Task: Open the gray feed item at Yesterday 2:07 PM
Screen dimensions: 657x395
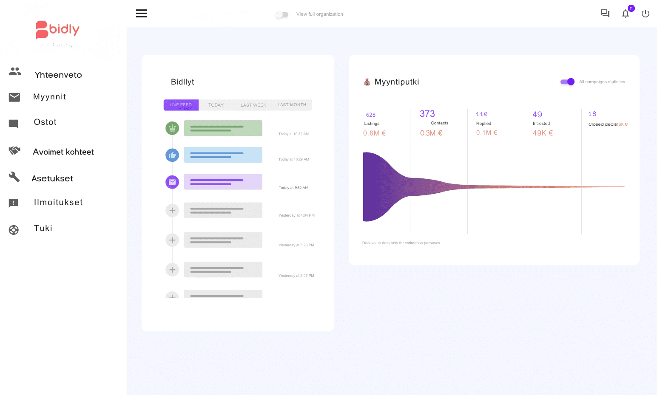Action: (x=223, y=270)
